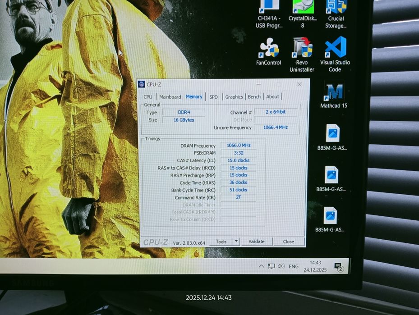Viewport: 419px width, 315px height.
Task: Switch to the CPU tab in CPU-Z
Action: 148,97
